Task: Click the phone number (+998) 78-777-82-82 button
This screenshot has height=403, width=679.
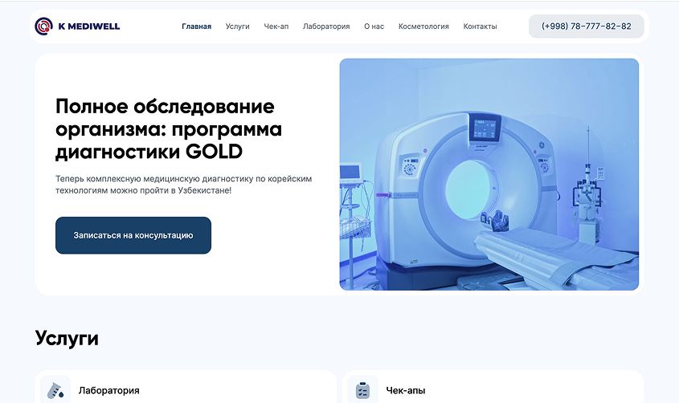Action: coord(587,26)
